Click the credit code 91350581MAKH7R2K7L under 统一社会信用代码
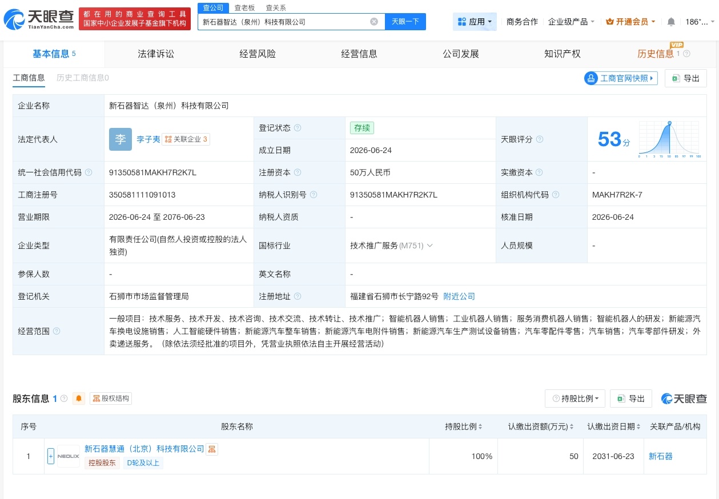This screenshot has height=499, width=719. point(152,172)
